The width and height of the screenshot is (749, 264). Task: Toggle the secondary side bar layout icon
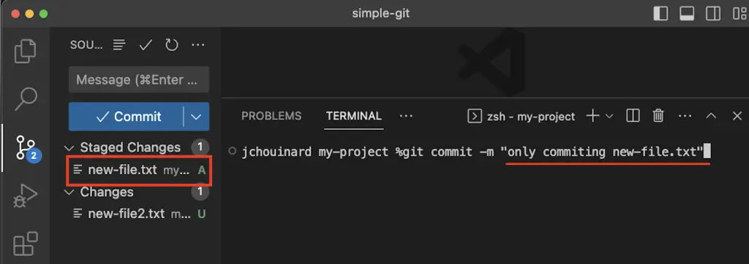pyautogui.click(x=713, y=13)
